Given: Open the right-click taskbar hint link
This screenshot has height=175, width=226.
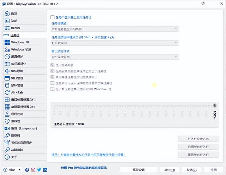Looking at the screenshot, I should 89,155.
